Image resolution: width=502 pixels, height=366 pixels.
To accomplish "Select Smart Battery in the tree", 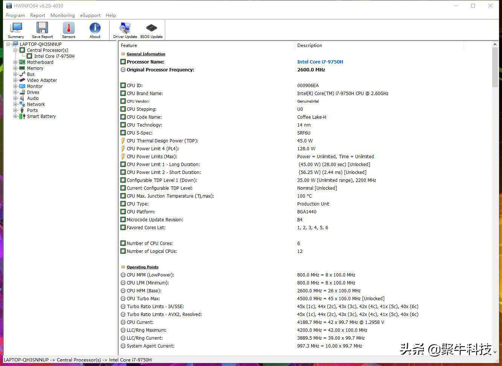I will tap(41, 116).
